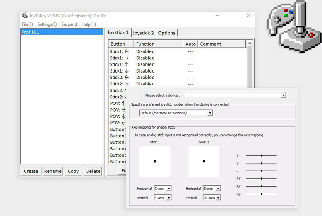
Task: Click the Function column header
Action: click(x=158, y=44)
